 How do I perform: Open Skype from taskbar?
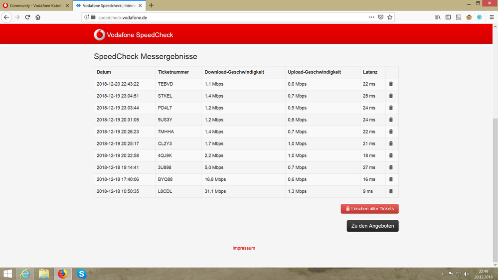point(81,274)
